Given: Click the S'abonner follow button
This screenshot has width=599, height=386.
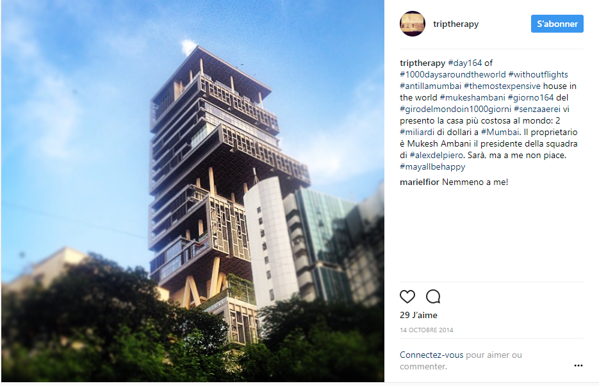Looking at the screenshot, I should (x=557, y=24).
